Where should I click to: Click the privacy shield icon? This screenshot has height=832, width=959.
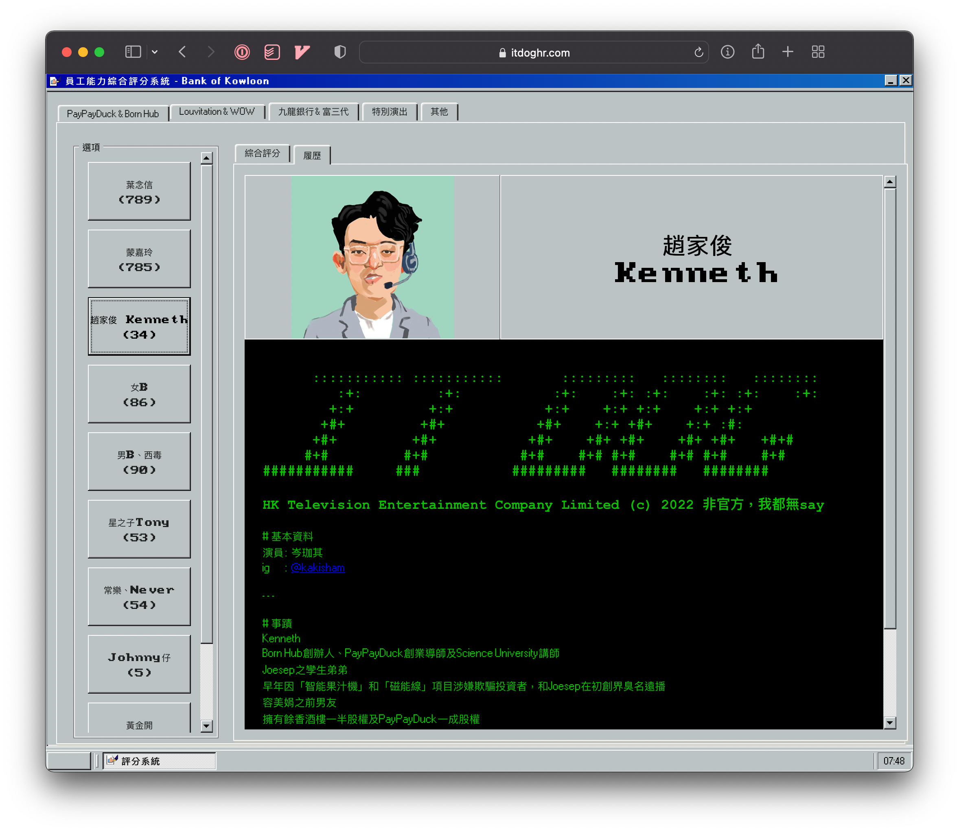[x=340, y=52]
